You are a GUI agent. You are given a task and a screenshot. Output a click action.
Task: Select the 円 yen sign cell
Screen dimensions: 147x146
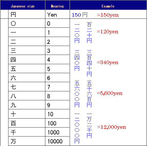pos(27,14)
